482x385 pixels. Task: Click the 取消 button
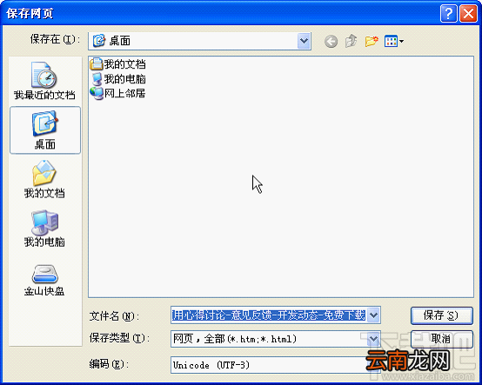[x=442, y=339]
